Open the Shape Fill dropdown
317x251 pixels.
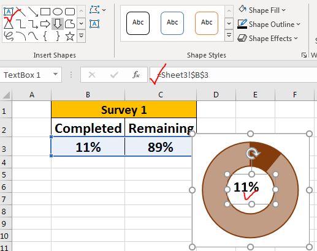(262, 10)
